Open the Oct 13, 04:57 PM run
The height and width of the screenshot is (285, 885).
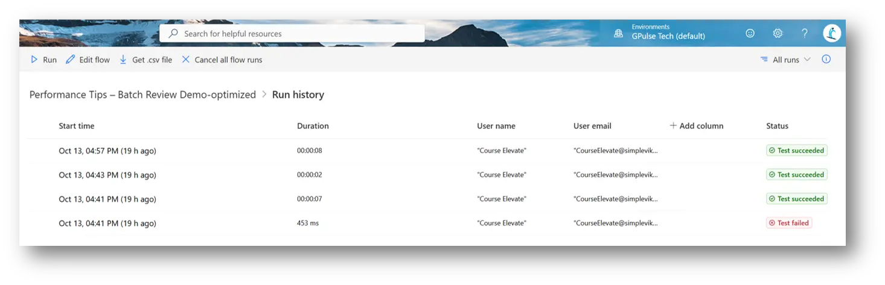click(x=107, y=151)
